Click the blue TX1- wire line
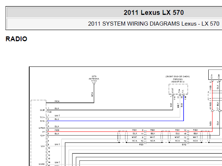Screen dimensions: 222x166 pyautogui.click(x=115, y=121)
